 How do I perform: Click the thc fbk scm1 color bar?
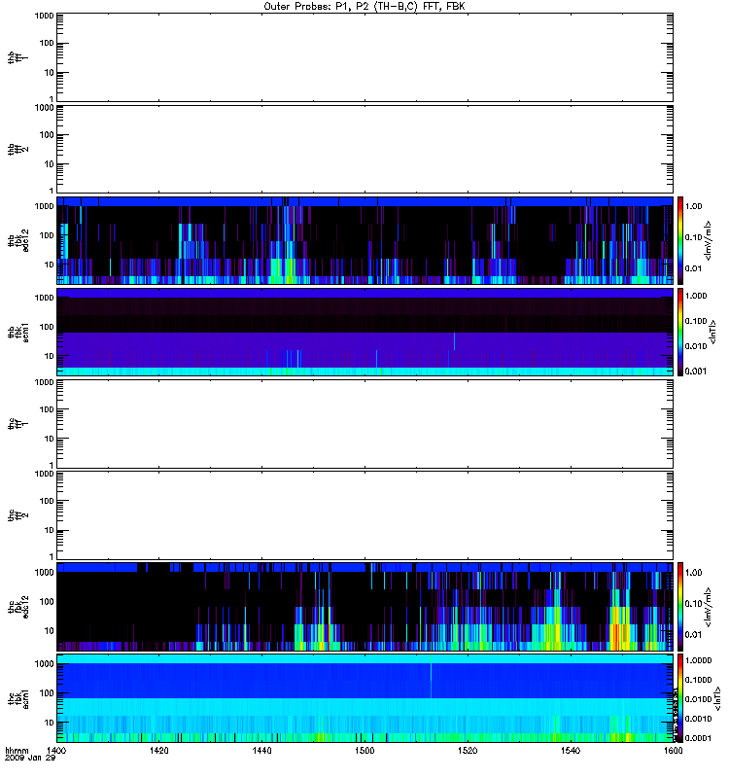[680, 698]
